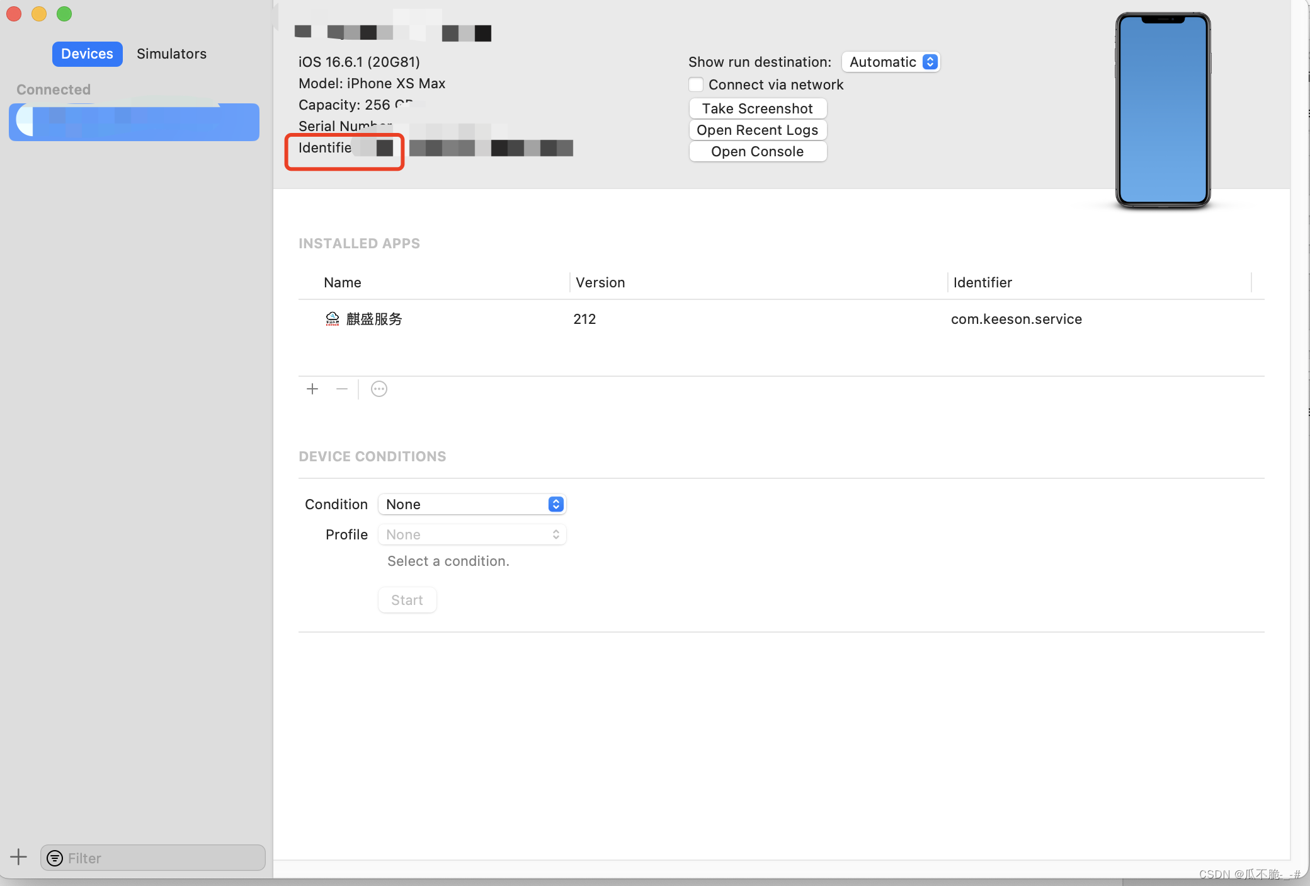Click the Identifier column header

[982, 282]
